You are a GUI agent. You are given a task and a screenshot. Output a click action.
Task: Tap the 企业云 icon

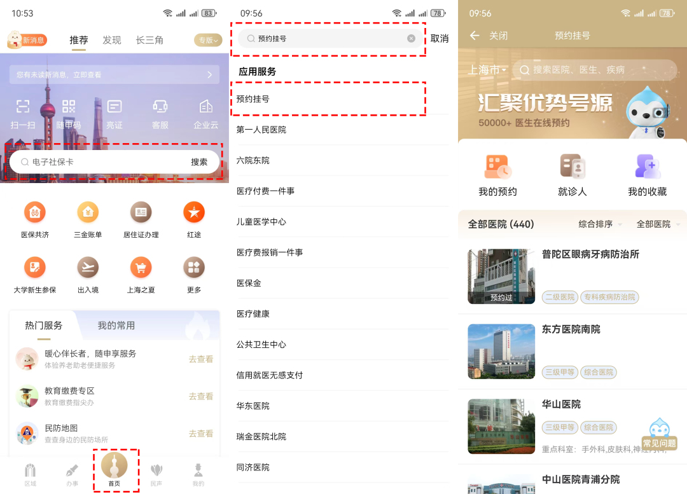coord(206,106)
